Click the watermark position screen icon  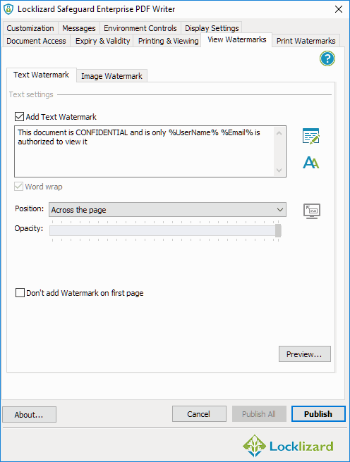point(312,211)
